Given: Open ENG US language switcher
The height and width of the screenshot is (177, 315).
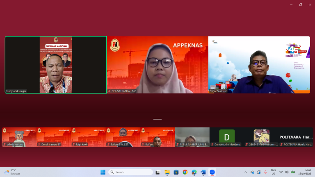Looking at the screenshot, I should click(273, 172).
